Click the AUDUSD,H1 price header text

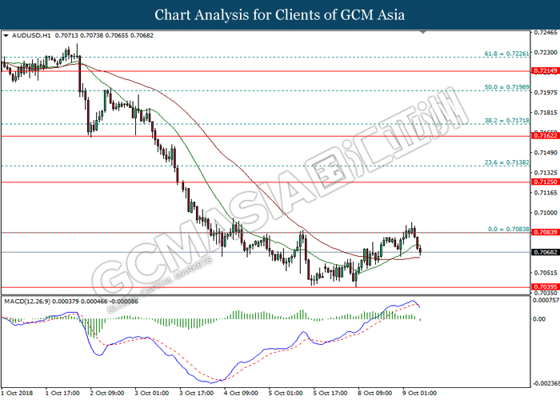tap(82, 35)
